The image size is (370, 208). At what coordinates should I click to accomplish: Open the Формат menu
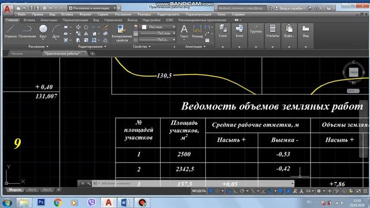(85, 14)
